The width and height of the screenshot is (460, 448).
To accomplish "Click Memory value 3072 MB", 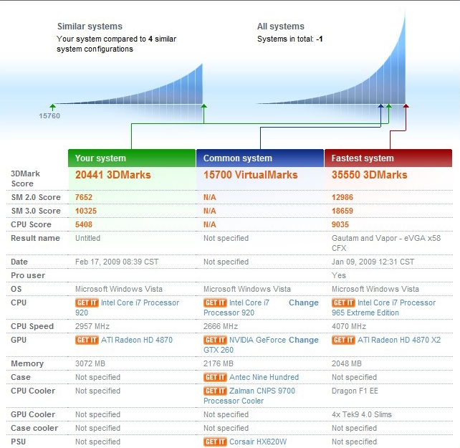I will coord(90,363).
